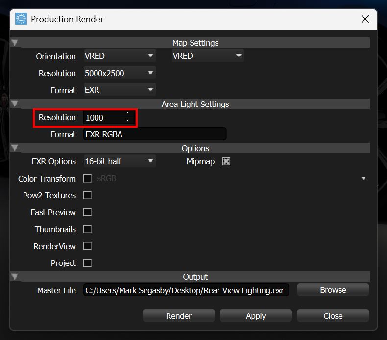Collapse the Area Light Settings section
Screen dimensions: 387x340
tap(15, 104)
